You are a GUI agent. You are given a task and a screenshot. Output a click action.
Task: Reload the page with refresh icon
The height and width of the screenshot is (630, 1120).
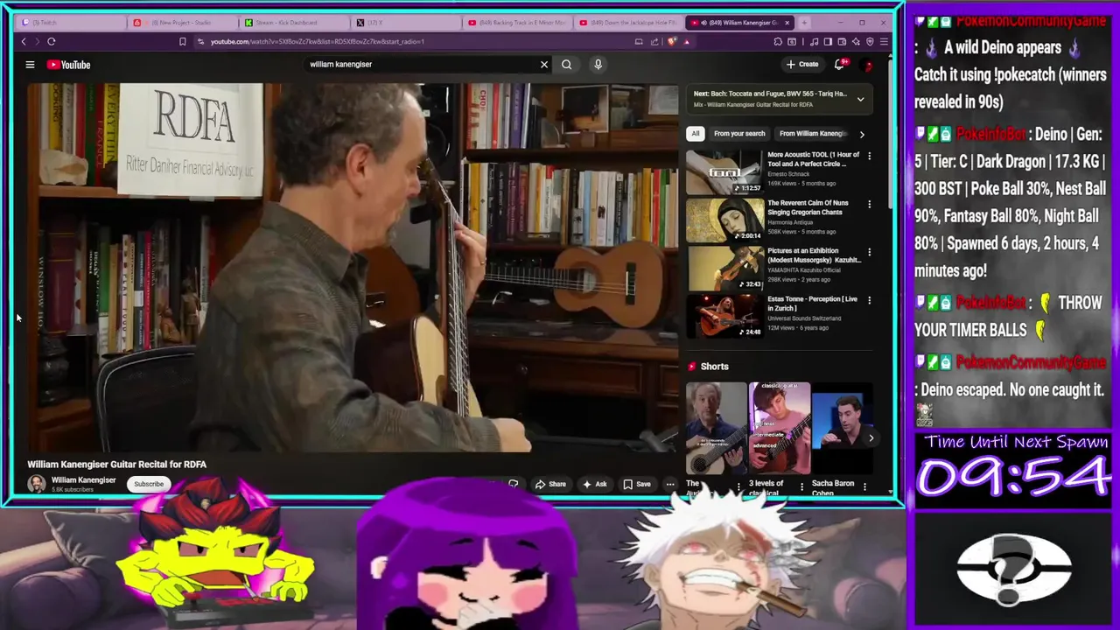(x=51, y=41)
